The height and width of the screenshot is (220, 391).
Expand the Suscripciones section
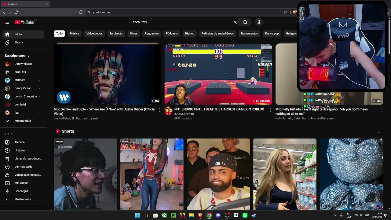17,56
